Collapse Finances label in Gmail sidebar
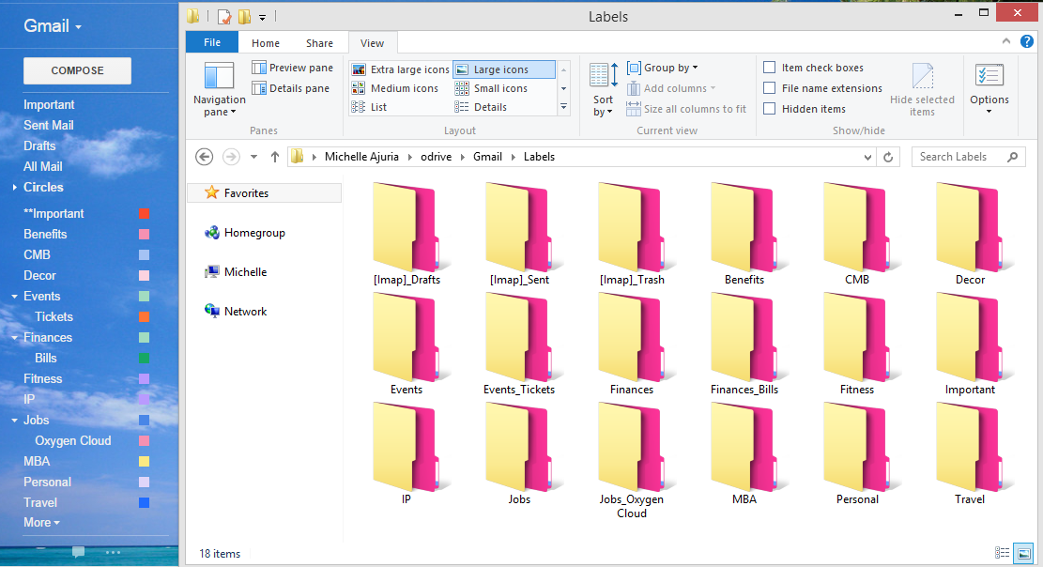The height and width of the screenshot is (567, 1043). pyautogui.click(x=15, y=337)
